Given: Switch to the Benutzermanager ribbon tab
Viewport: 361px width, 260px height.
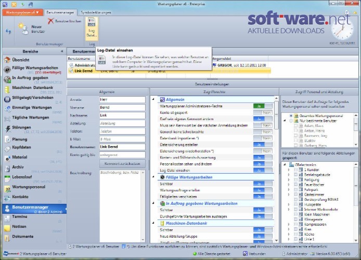Looking at the screenshot, I should [60, 12].
